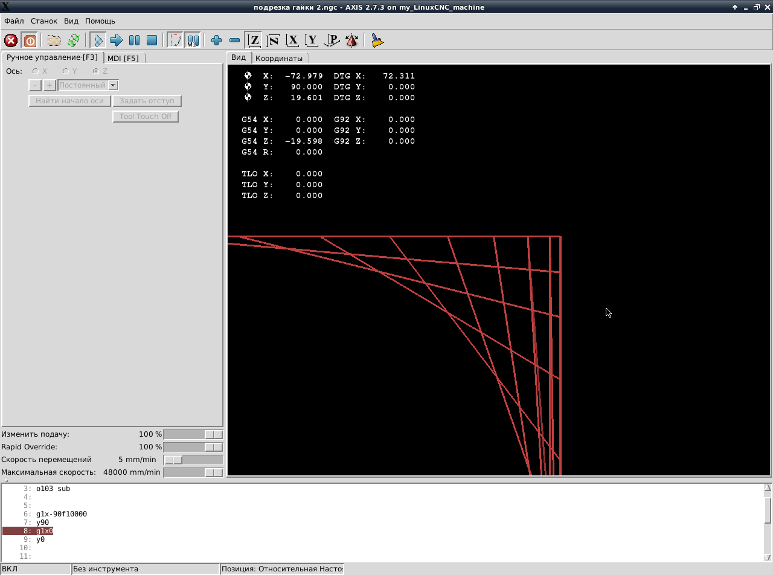Screen dimensions: 773x575
Task: Zoom in the preview with plus icon
Action: (216, 40)
